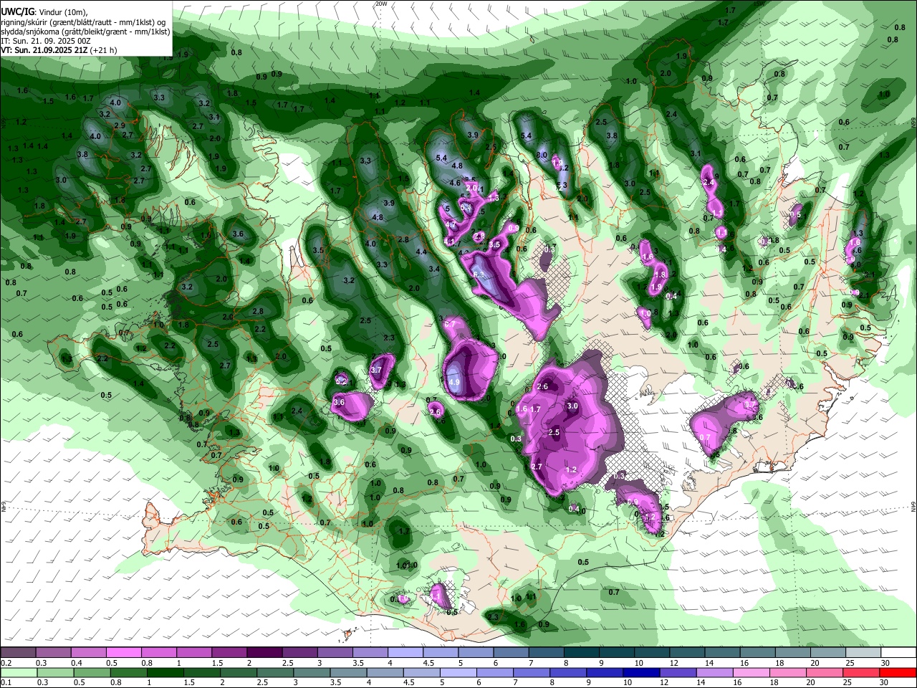Viewport: 917px width, 688px height.
Task: Click the pure red 30 rain legend swatch
Action: click(898, 672)
